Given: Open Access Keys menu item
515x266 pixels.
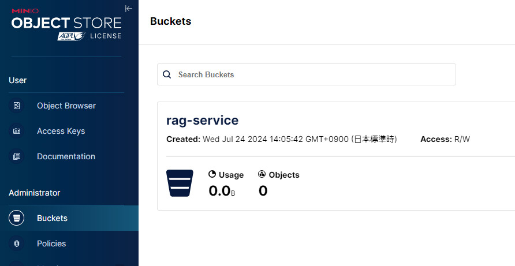Looking at the screenshot, I should 61,131.
